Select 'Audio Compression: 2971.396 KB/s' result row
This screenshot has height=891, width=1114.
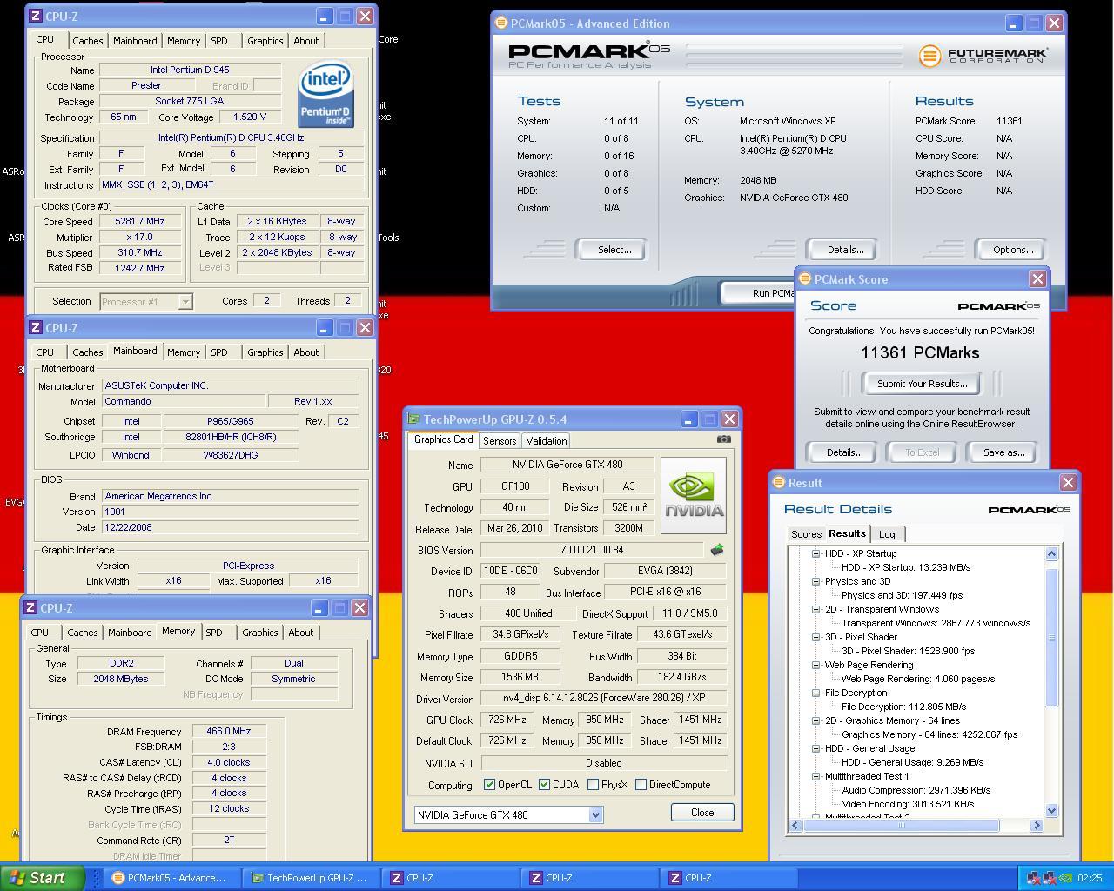tap(916, 790)
